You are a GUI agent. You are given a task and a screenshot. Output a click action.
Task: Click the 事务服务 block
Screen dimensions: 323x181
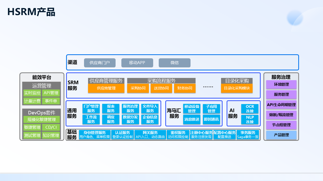[248, 135]
